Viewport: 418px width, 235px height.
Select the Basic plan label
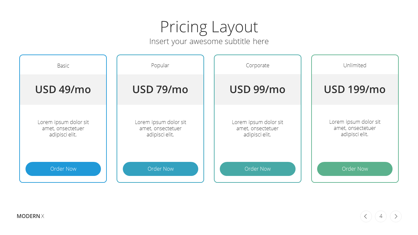tap(63, 66)
